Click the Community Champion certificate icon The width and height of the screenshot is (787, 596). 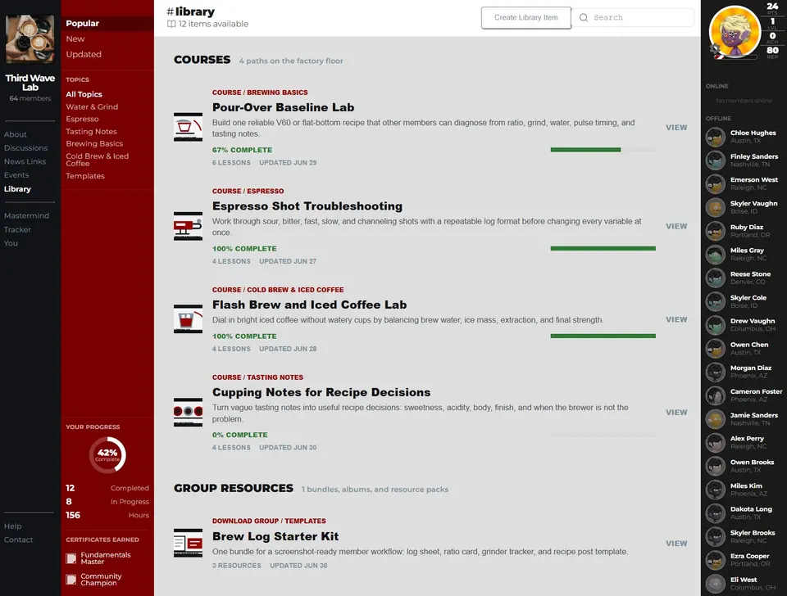point(71,580)
